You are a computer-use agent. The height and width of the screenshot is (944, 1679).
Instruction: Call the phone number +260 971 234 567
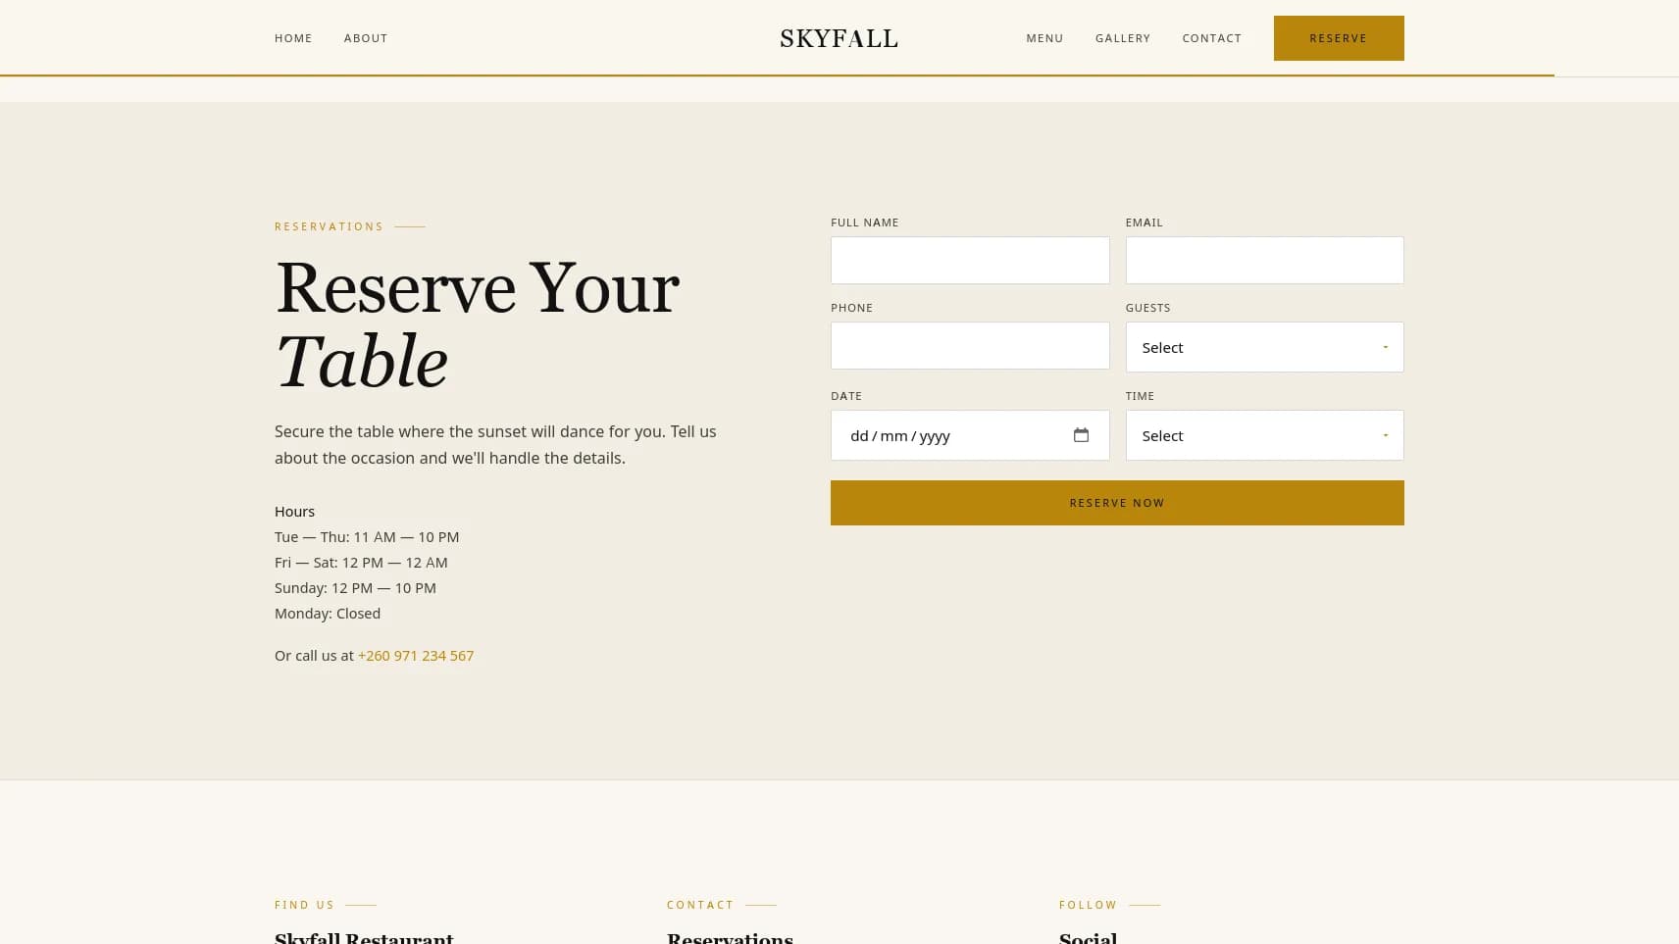pos(416,656)
